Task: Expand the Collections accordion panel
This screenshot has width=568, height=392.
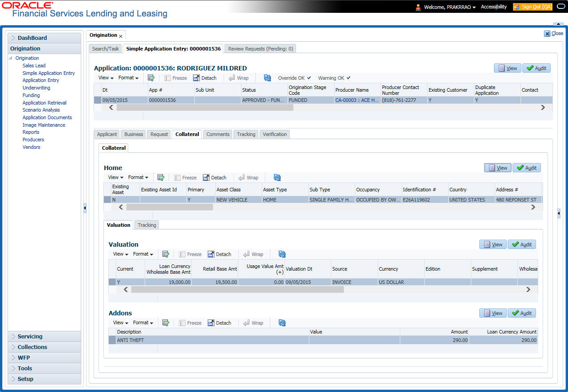Action: (44, 347)
